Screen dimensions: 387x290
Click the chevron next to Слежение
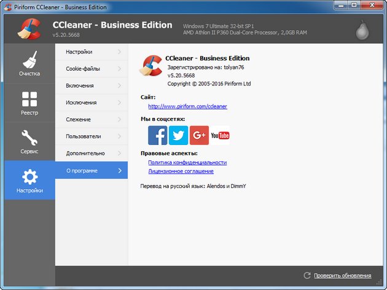point(119,119)
